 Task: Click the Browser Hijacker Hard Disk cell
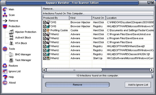pyautogui.click(x=80, y=22)
